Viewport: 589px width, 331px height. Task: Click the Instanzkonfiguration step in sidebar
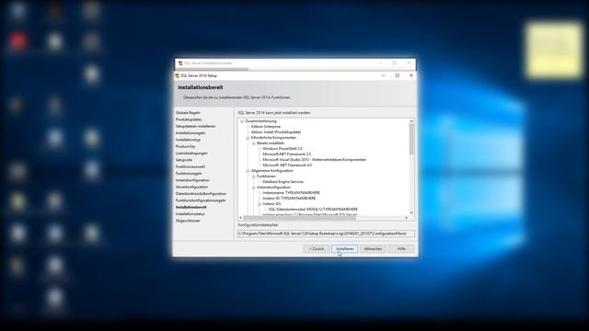192,180
